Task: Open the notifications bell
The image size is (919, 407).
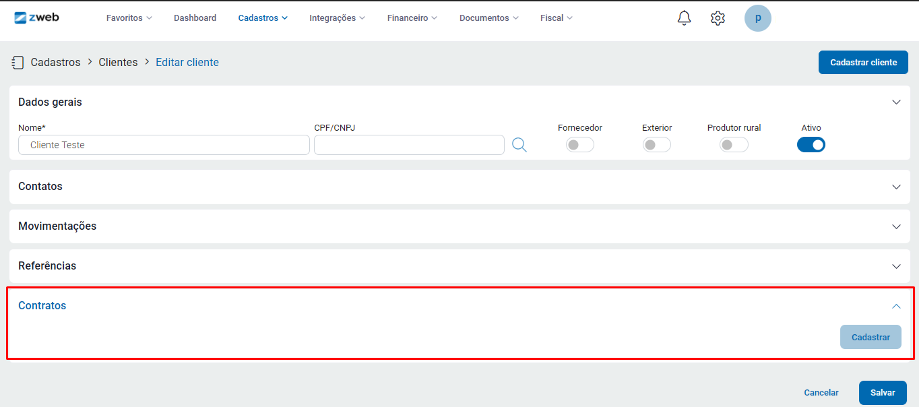Action: pyautogui.click(x=684, y=18)
